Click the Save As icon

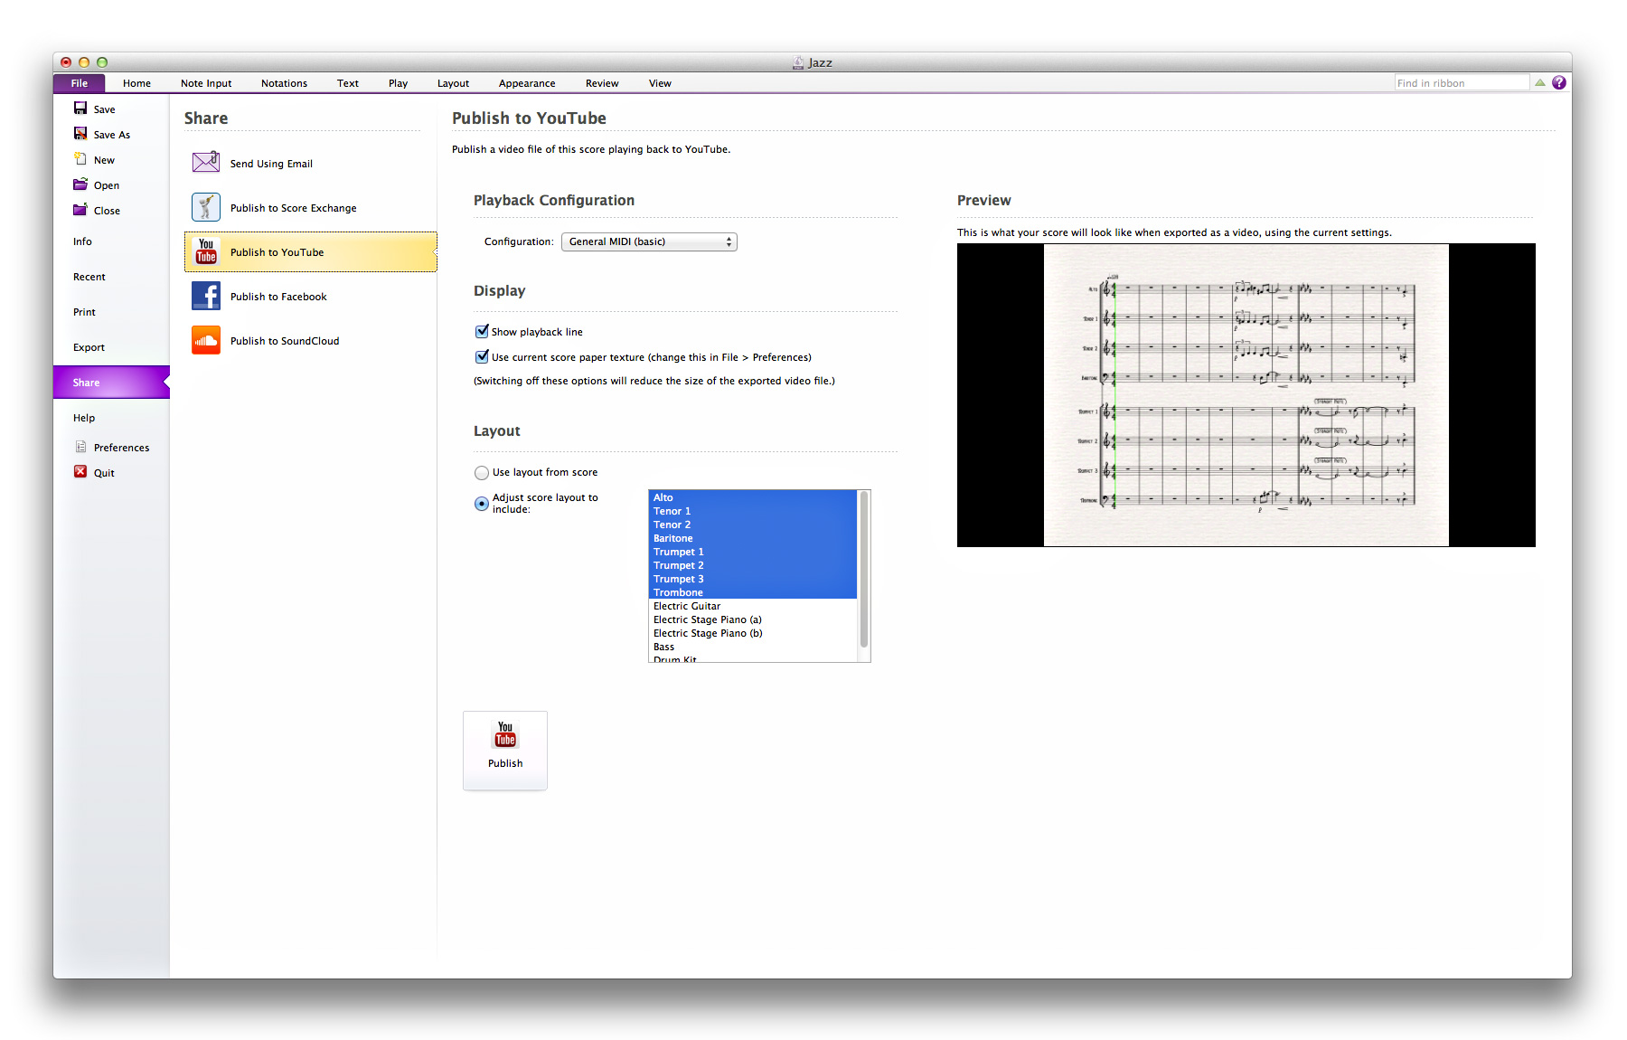80,133
